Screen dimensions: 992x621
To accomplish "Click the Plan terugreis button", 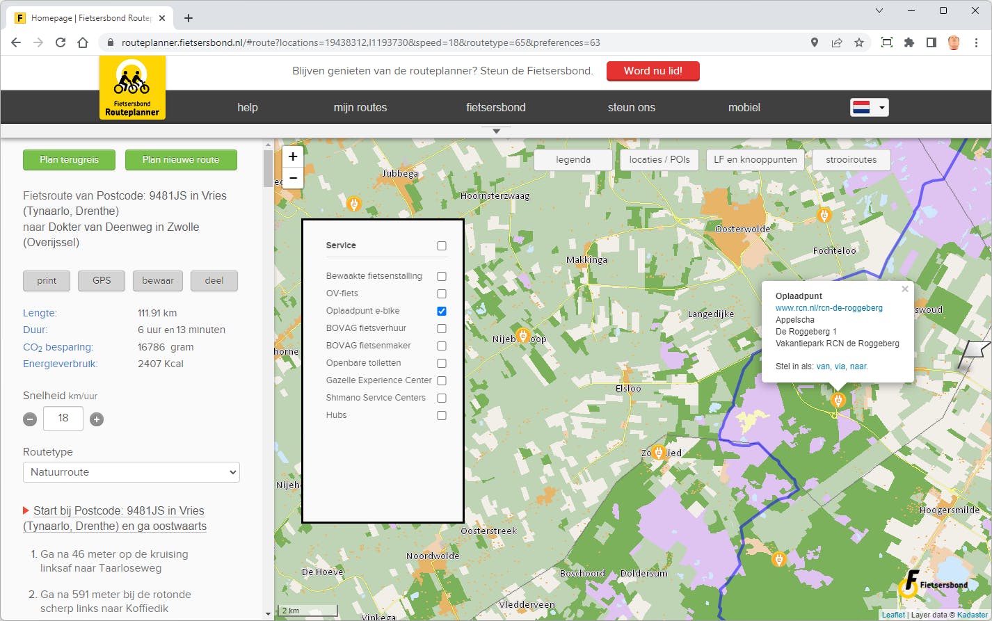I will tap(69, 159).
